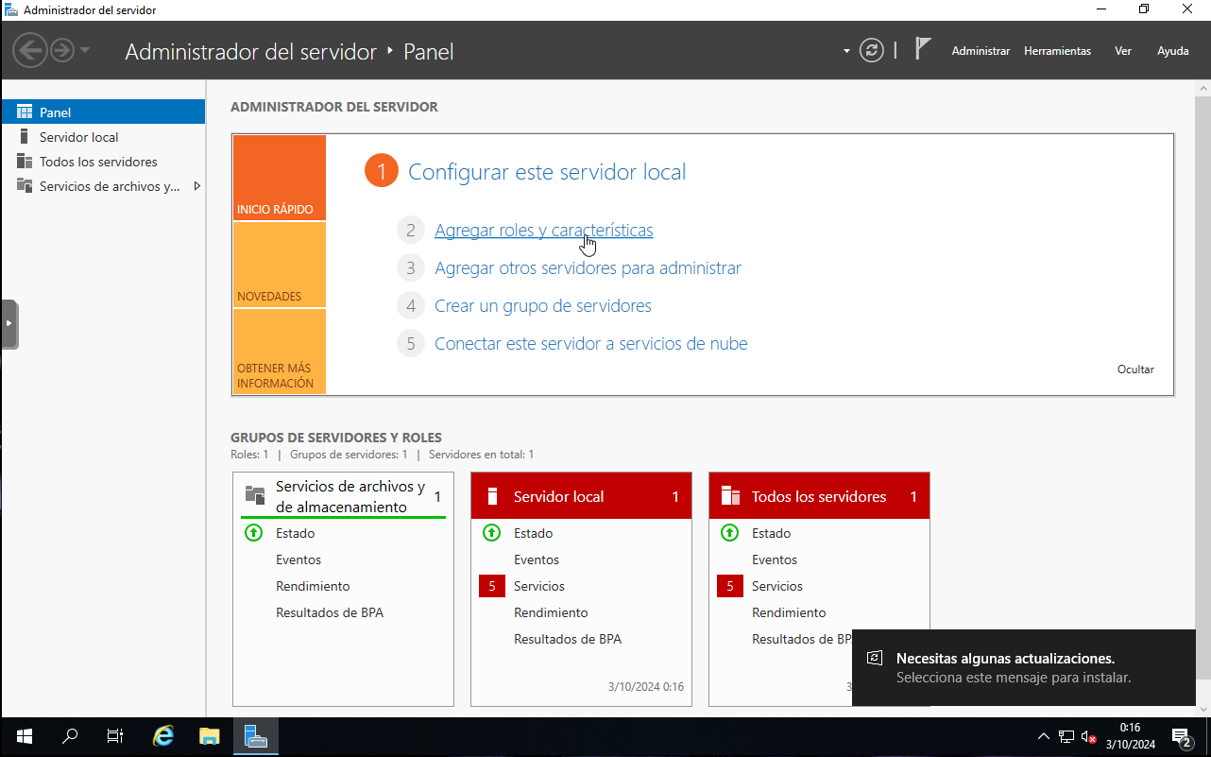Click the Servidor local icon in sidebar

(25, 137)
